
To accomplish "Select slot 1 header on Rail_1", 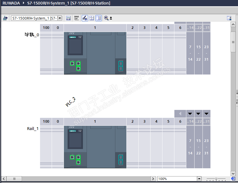I will (95, 122).
